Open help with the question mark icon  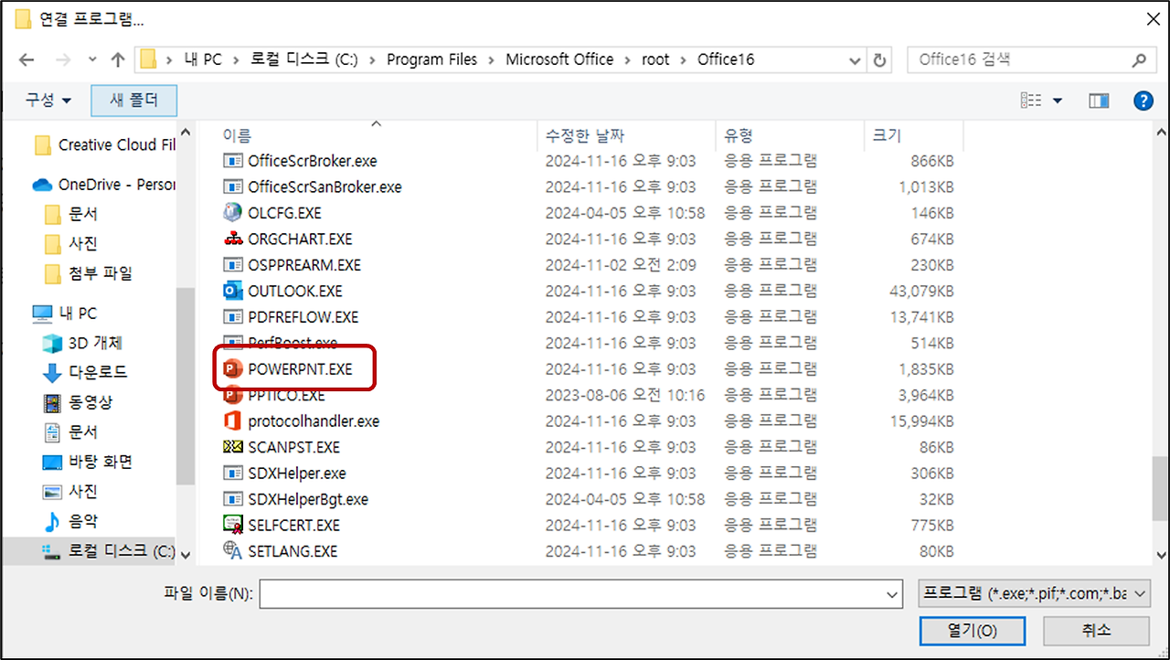pos(1143,101)
